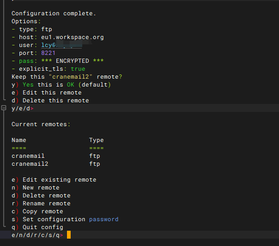Click 'Delete this remote' option line
The height and width of the screenshot is (246, 279).
tap(50, 100)
